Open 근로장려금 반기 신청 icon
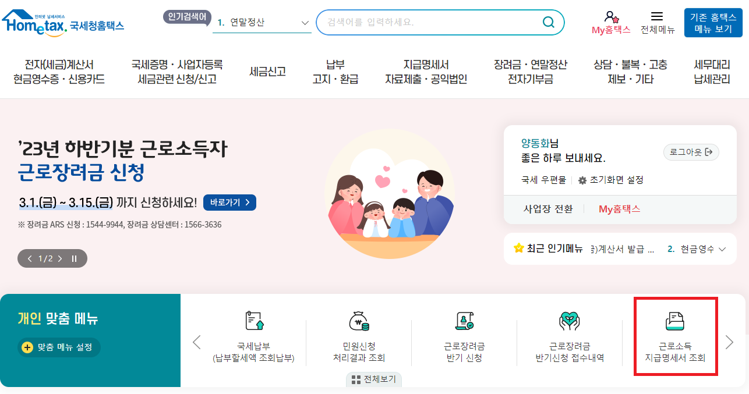The image size is (749, 394). [464, 321]
